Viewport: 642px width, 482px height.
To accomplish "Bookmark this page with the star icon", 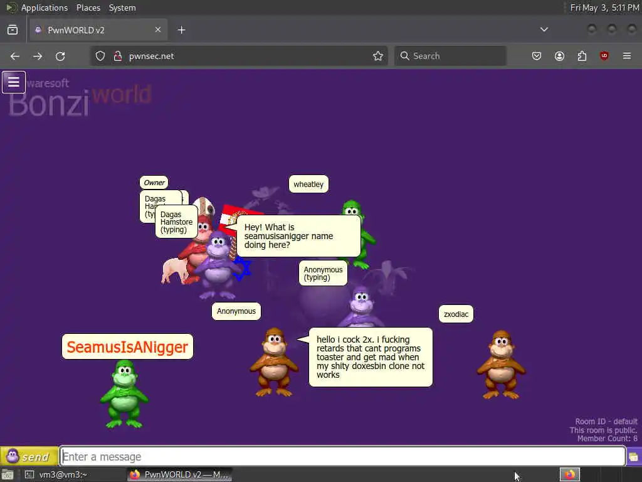I will click(x=378, y=56).
